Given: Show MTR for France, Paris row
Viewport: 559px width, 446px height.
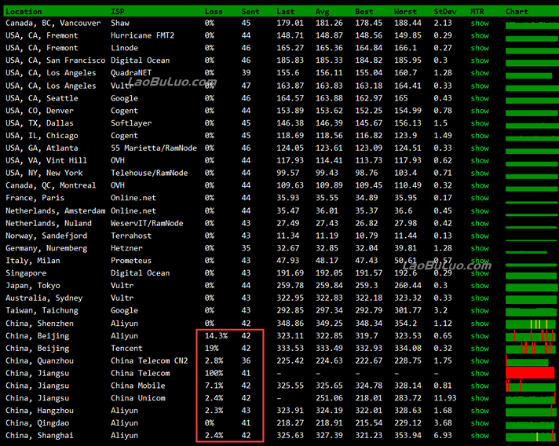Looking at the screenshot, I should tap(480, 198).
